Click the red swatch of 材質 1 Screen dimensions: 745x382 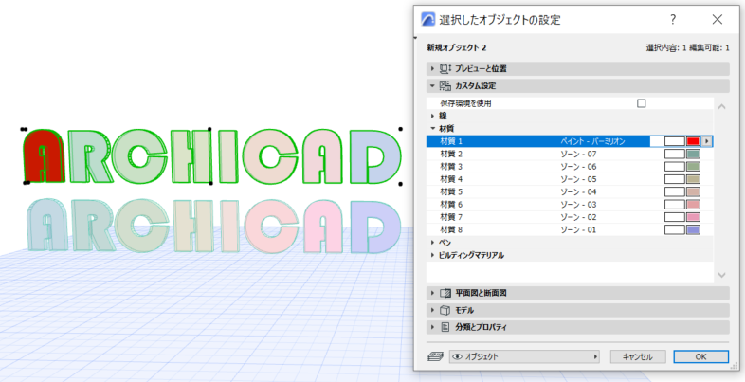pyautogui.click(x=693, y=141)
